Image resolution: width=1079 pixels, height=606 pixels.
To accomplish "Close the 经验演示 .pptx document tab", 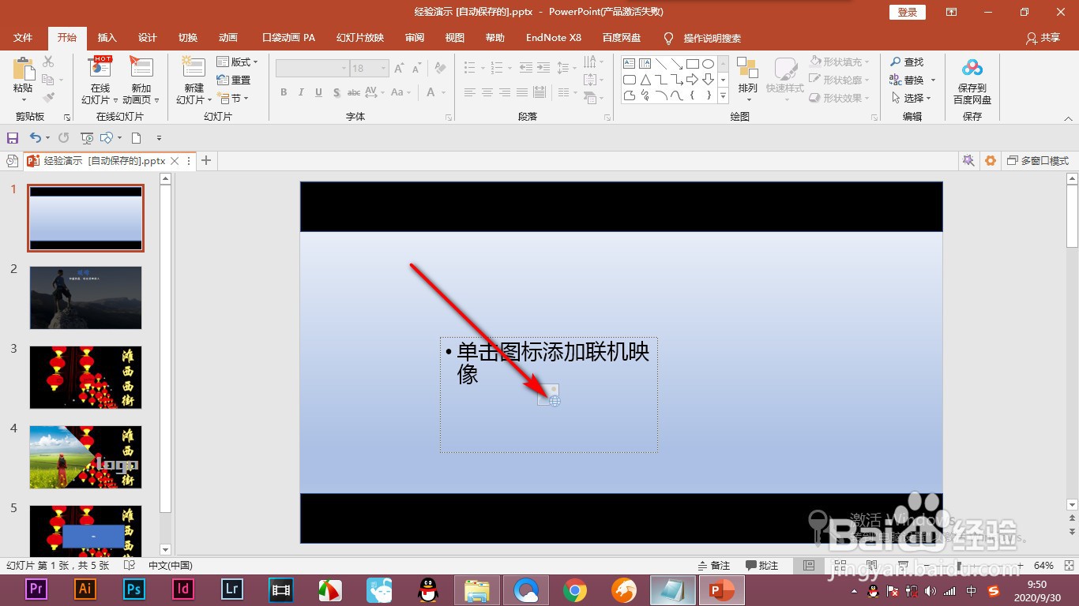I will pos(175,160).
